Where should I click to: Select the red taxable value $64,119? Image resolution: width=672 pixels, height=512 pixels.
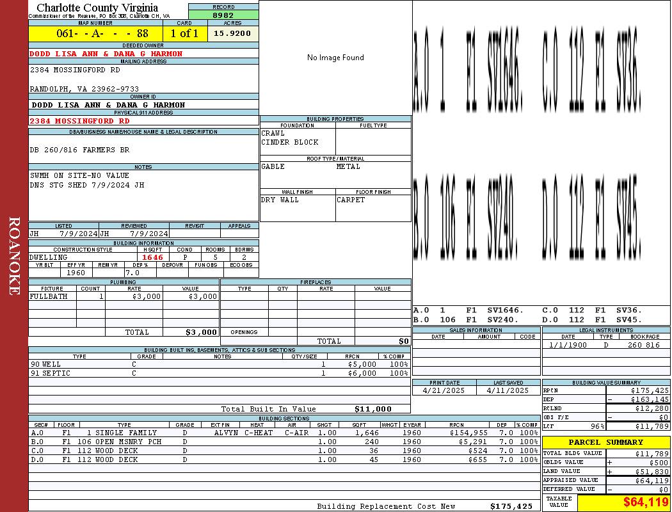pos(645,502)
